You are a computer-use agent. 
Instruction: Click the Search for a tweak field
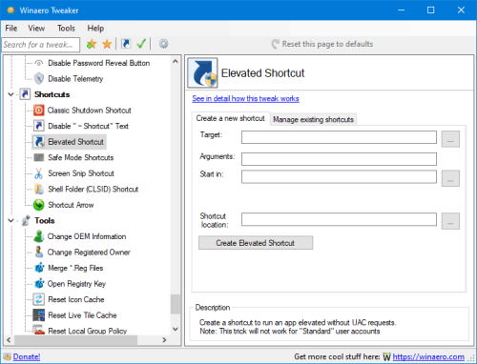[x=41, y=45]
